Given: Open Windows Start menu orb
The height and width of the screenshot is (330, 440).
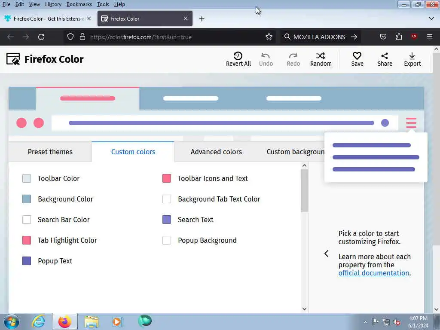Looking at the screenshot, I should click(11, 321).
